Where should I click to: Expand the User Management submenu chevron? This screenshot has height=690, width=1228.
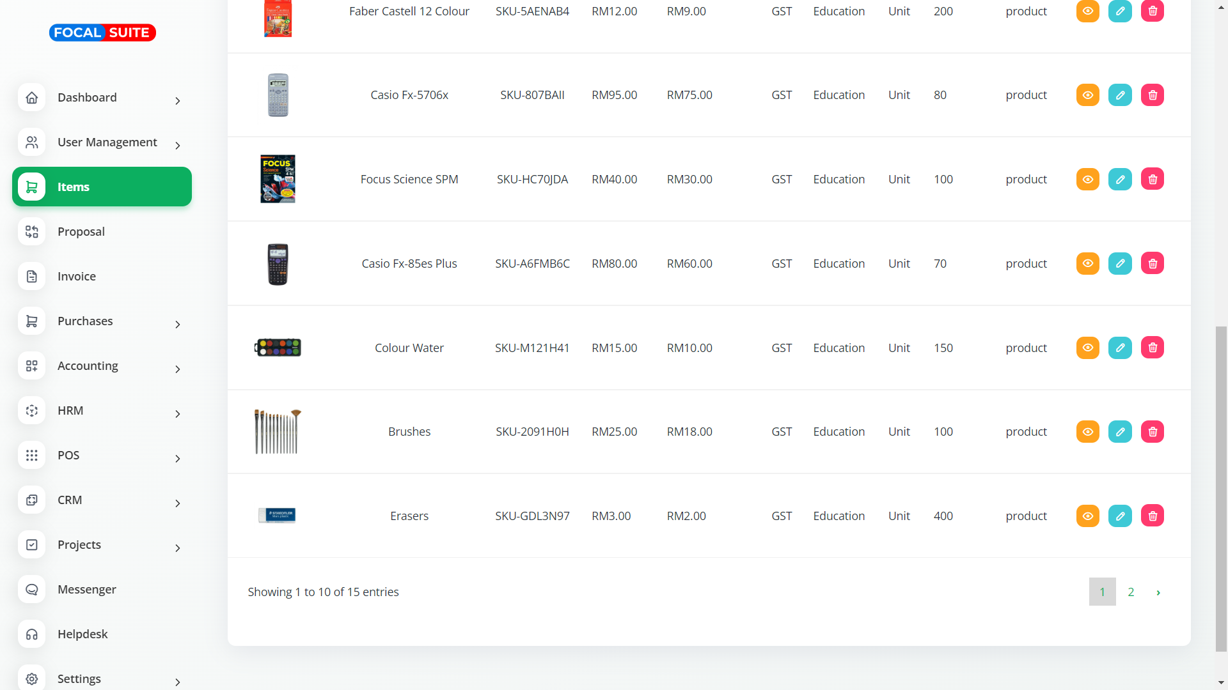pos(178,146)
